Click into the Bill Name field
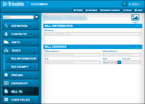This screenshot has height=104, width=145. point(93,34)
